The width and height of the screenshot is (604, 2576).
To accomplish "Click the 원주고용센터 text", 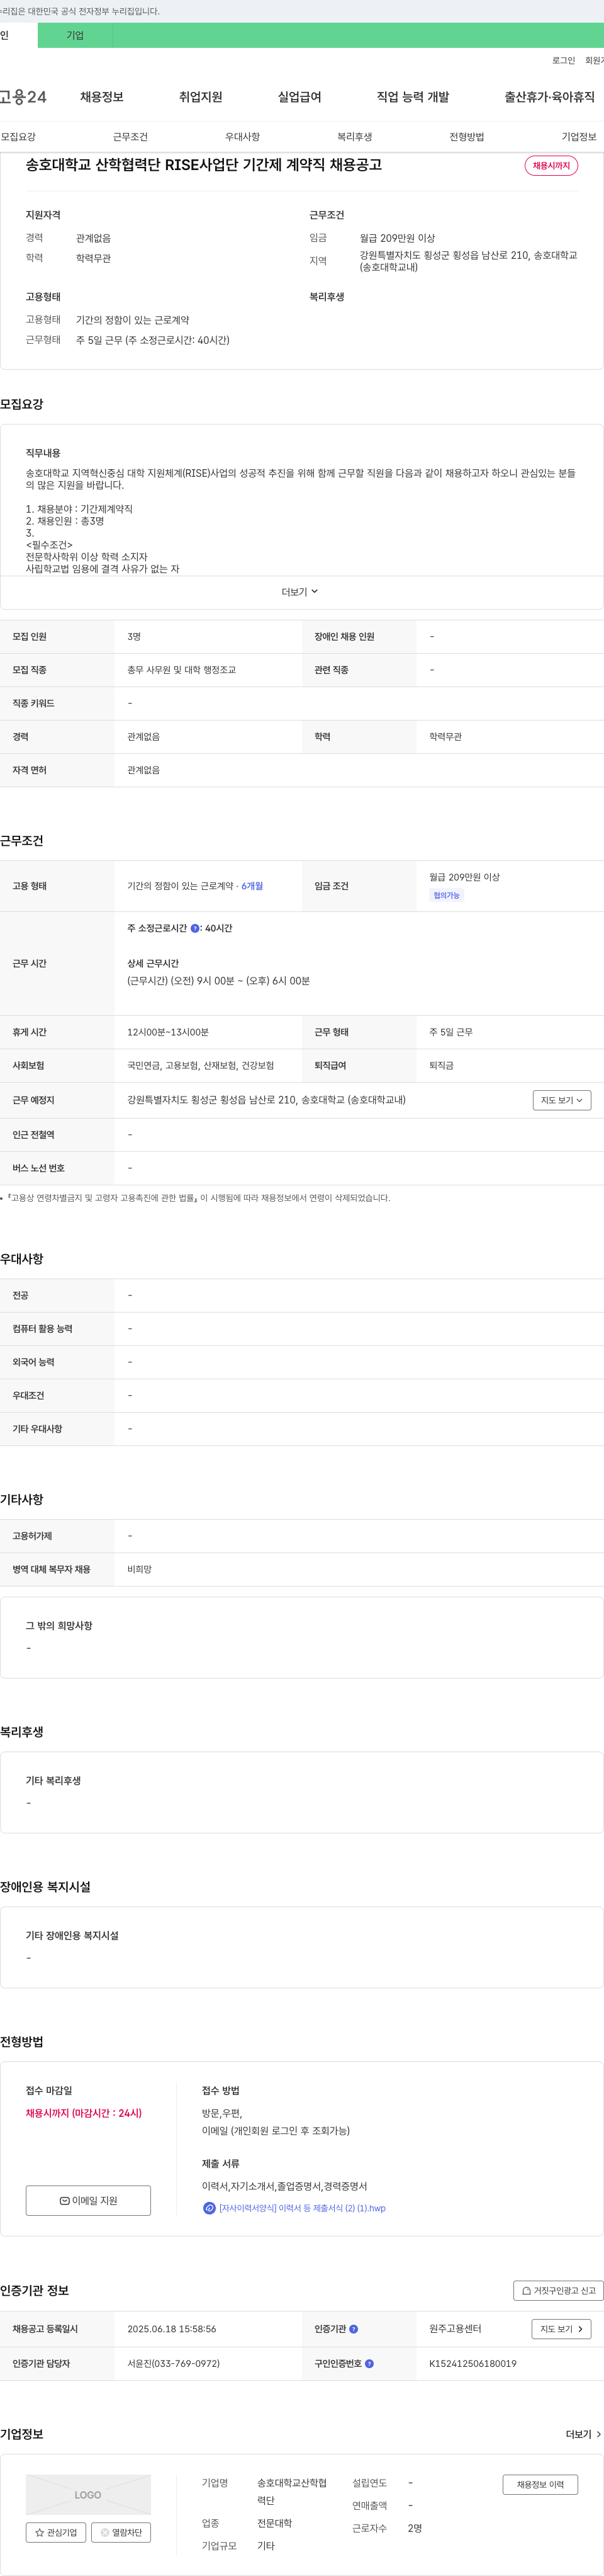I will point(456,2329).
